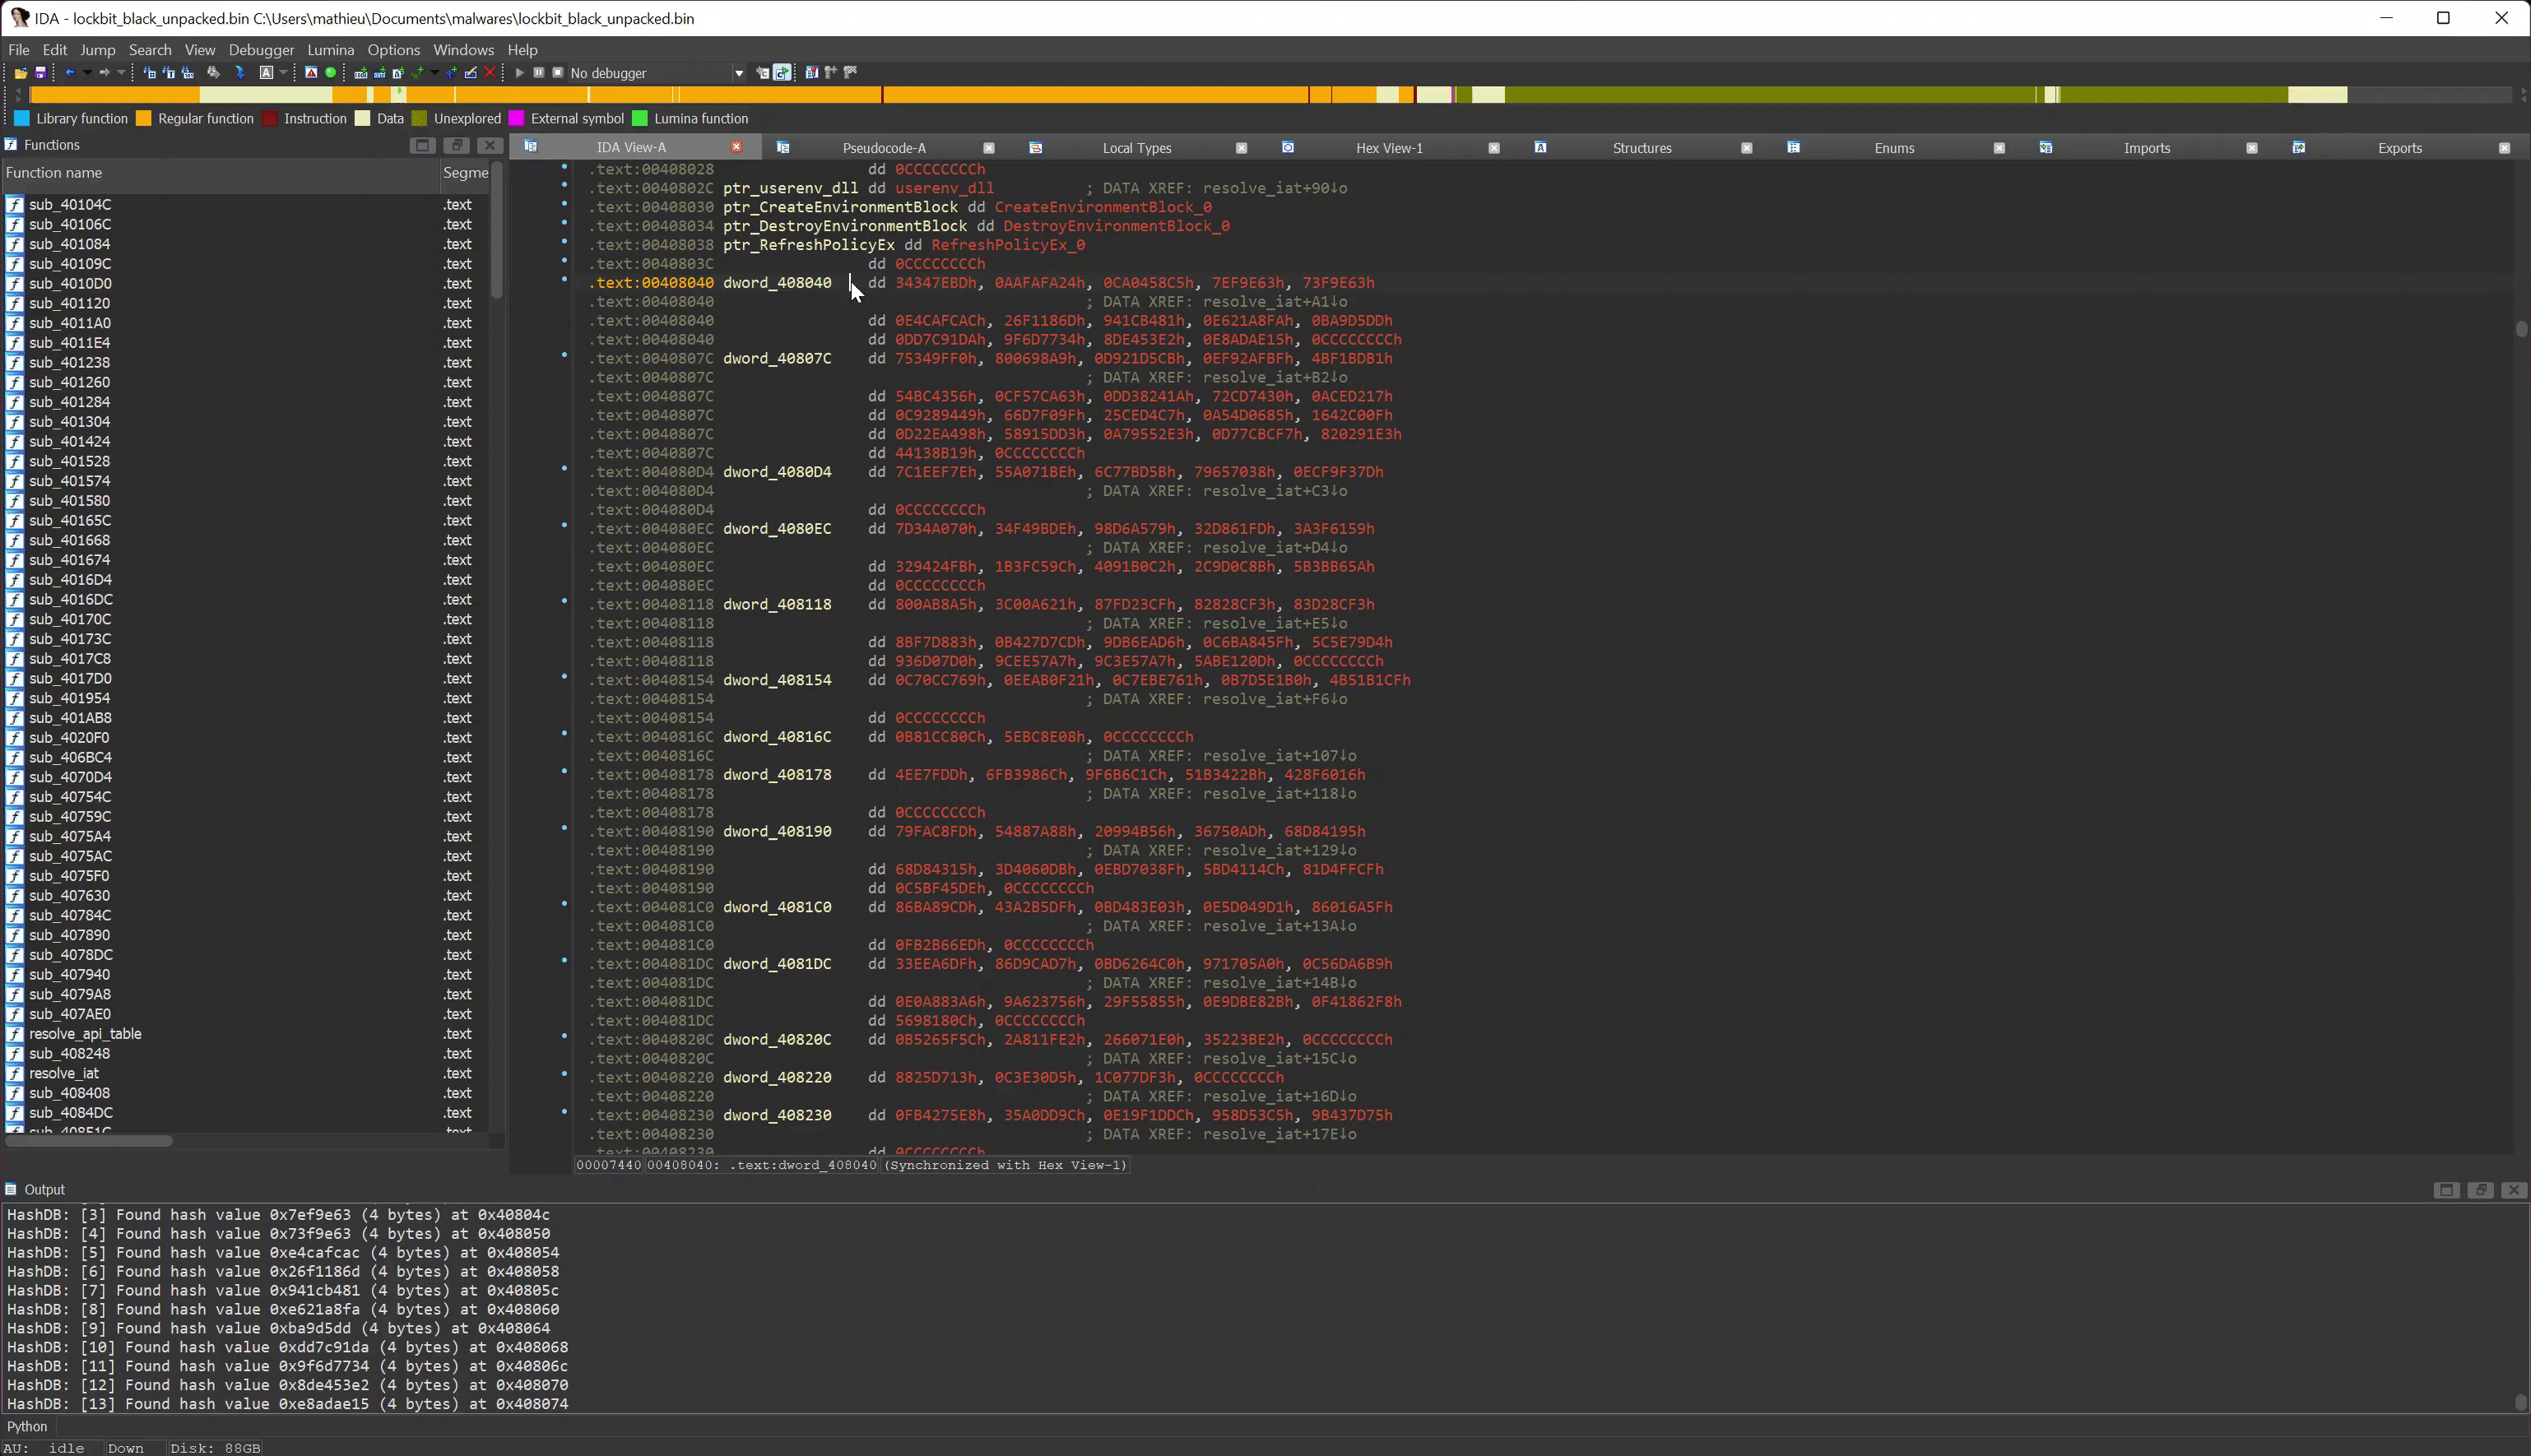The image size is (2531, 1456).
Task: Switch to the Hex View-1 tab
Action: click(x=1388, y=148)
